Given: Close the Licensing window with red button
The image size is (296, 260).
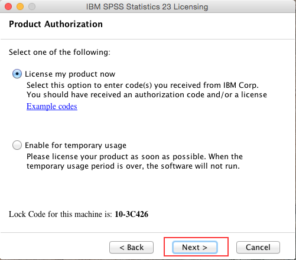Looking at the screenshot, I should click(x=8, y=6).
